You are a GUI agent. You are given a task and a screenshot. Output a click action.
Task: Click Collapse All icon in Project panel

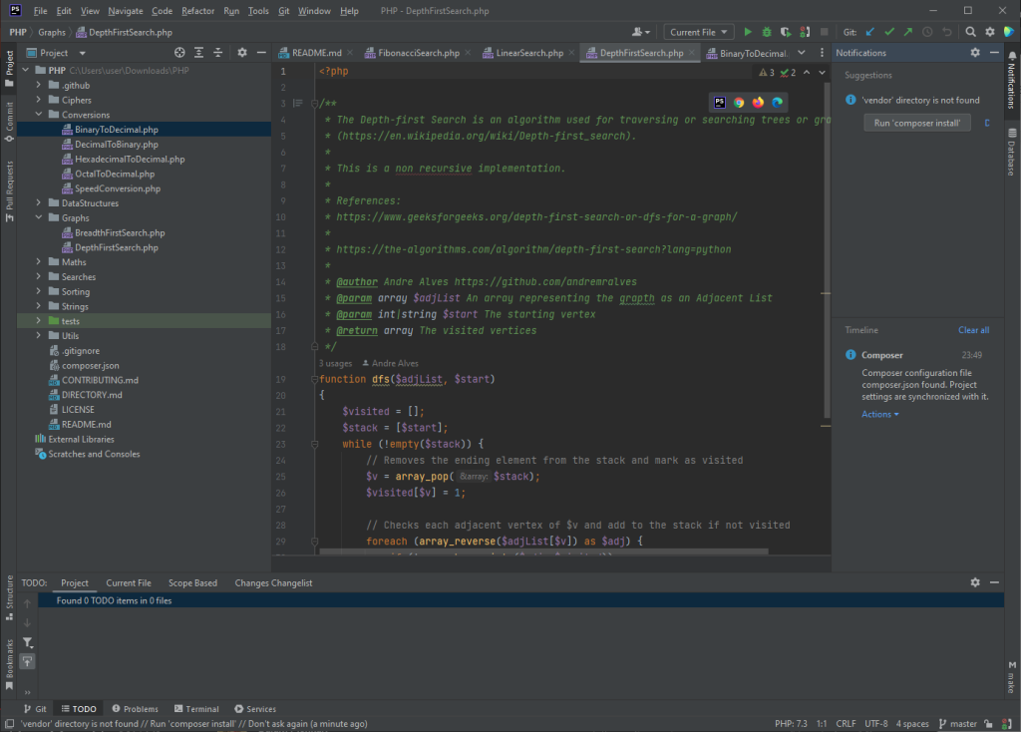[x=217, y=53]
